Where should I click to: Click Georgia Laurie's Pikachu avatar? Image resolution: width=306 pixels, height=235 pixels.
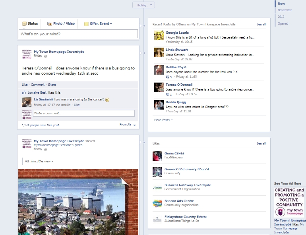(159, 35)
